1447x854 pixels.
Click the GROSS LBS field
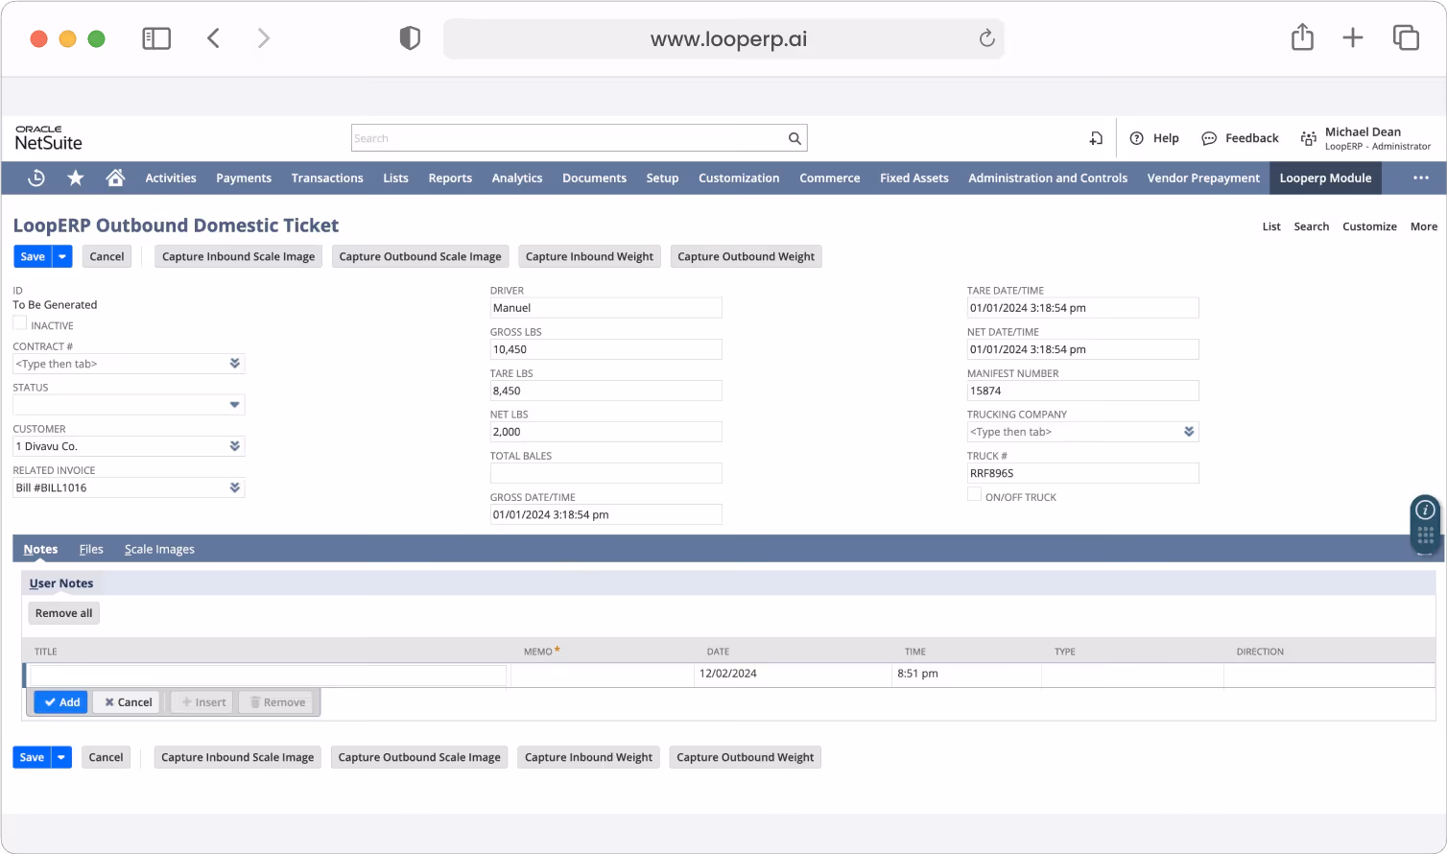click(605, 349)
